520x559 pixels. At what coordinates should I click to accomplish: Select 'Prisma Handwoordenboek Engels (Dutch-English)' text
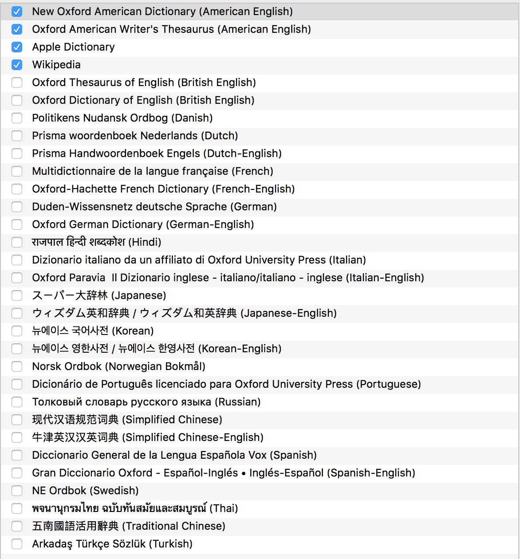pos(157,154)
